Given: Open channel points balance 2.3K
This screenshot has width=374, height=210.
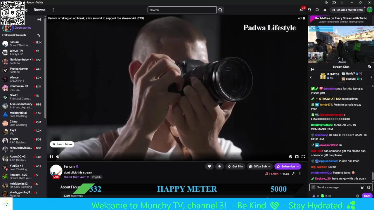Looking at the screenshot, I should tap(326, 196).
